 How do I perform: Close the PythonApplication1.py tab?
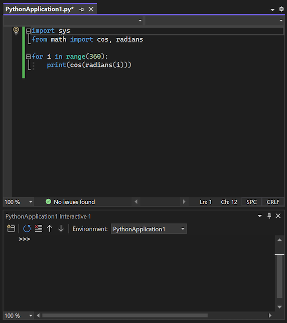coord(91,9)
